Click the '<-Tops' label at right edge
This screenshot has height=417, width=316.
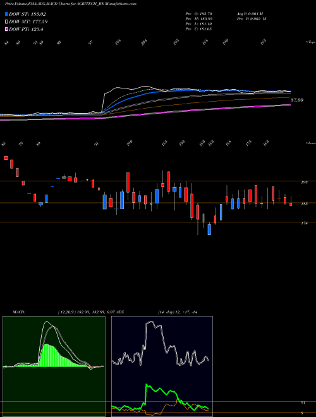click(x=310, y=42)
